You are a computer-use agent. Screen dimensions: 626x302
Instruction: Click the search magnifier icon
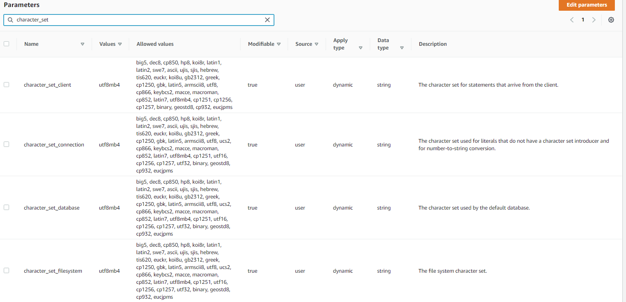click(10, 20)
